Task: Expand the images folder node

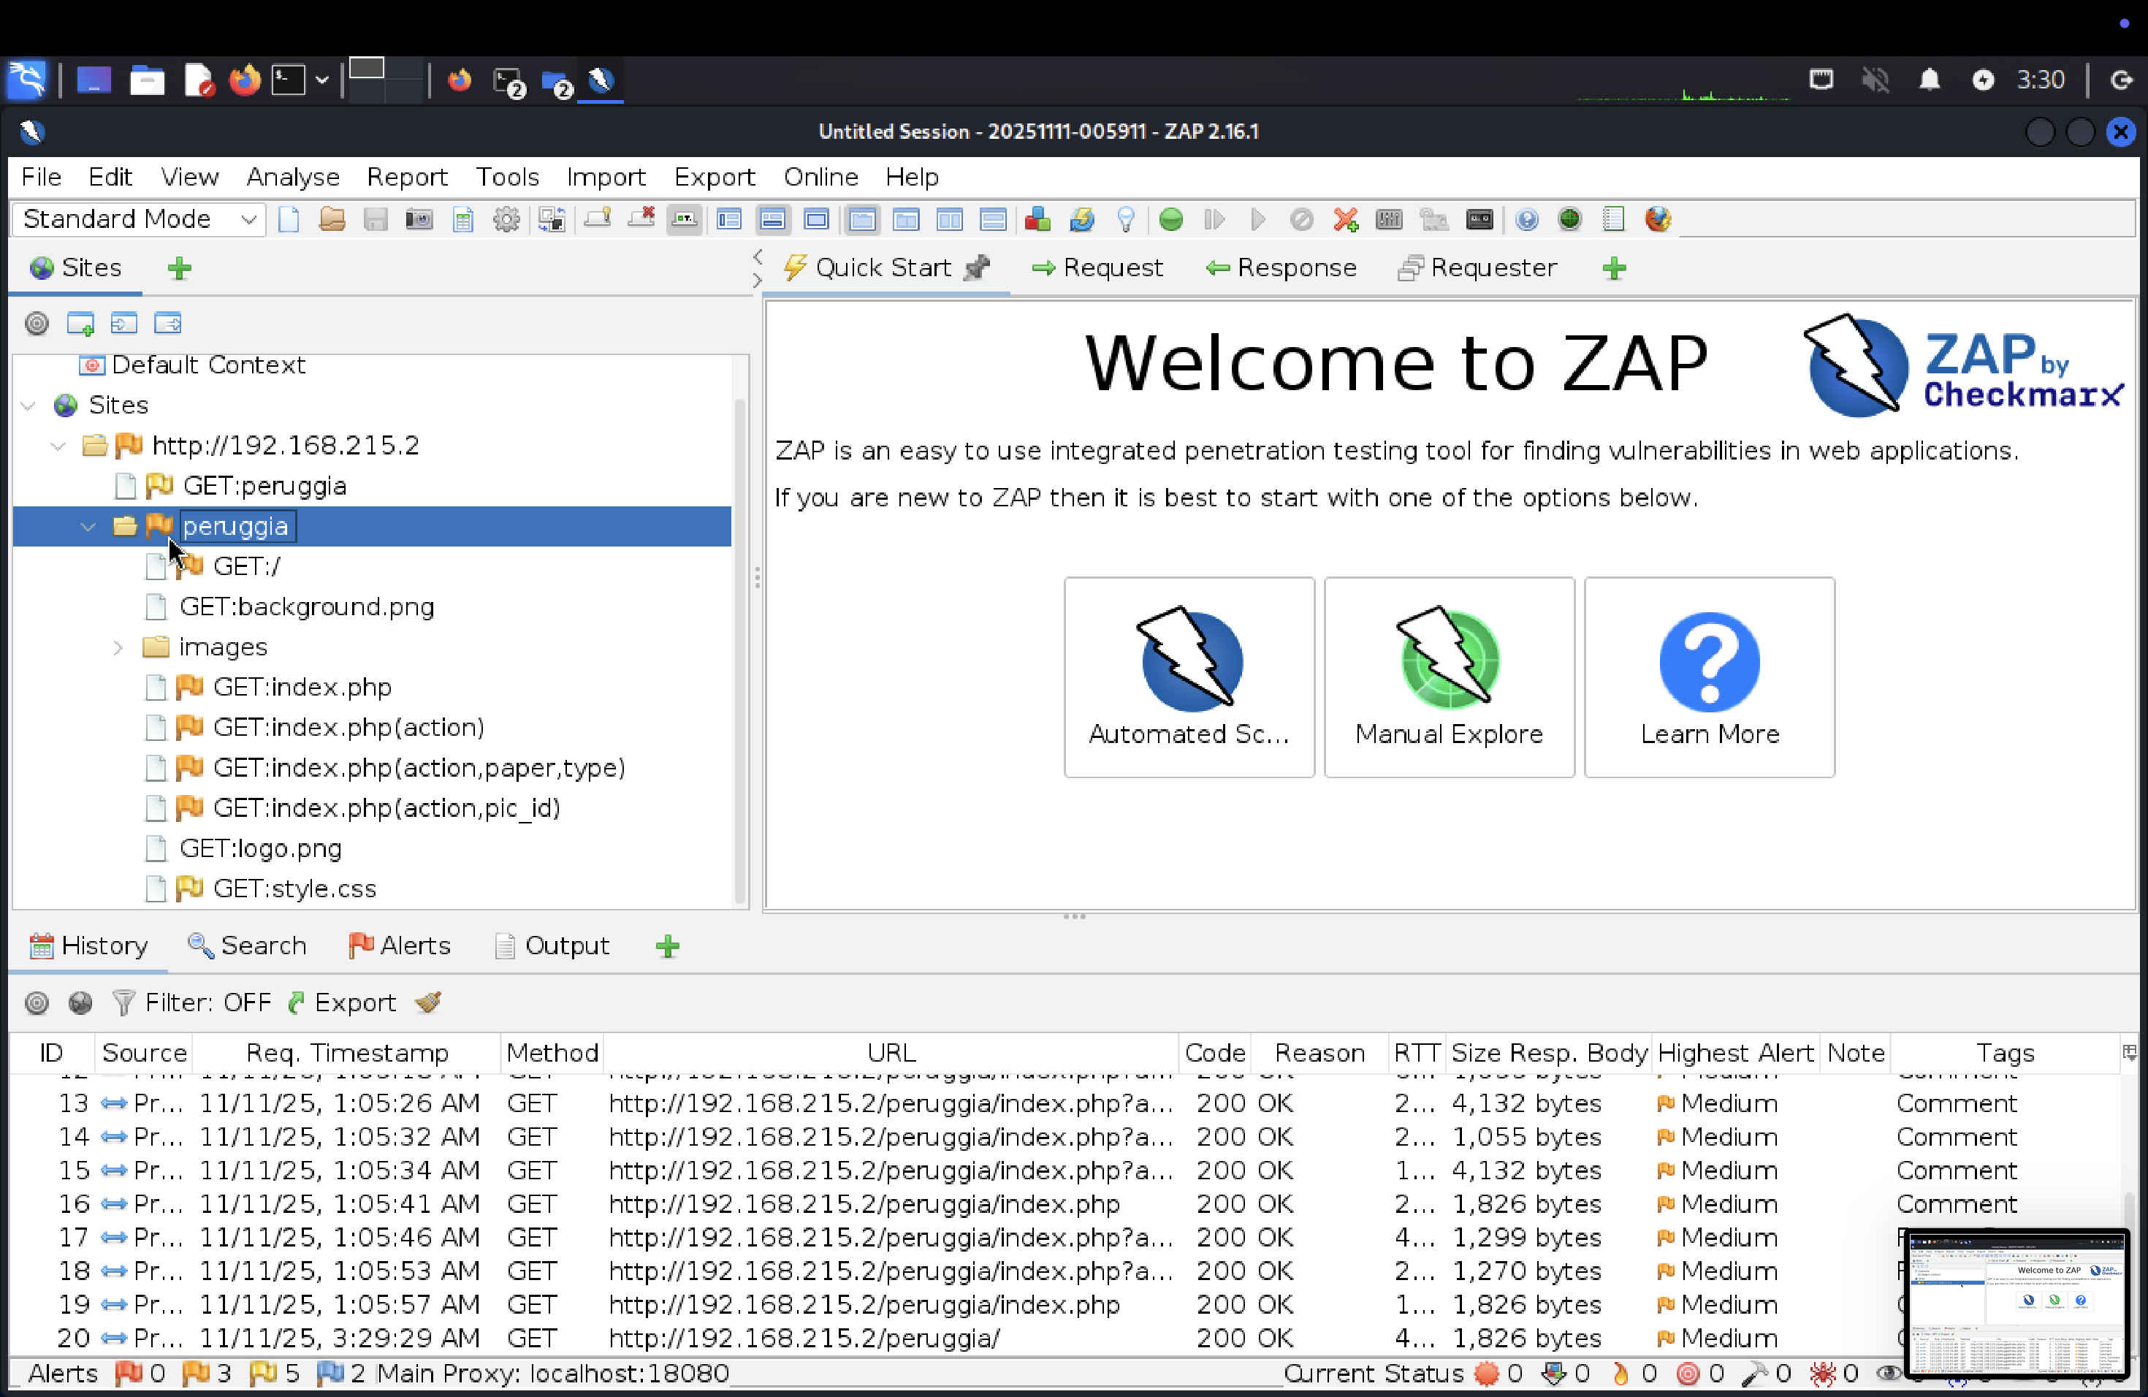Action: [118, 647]
